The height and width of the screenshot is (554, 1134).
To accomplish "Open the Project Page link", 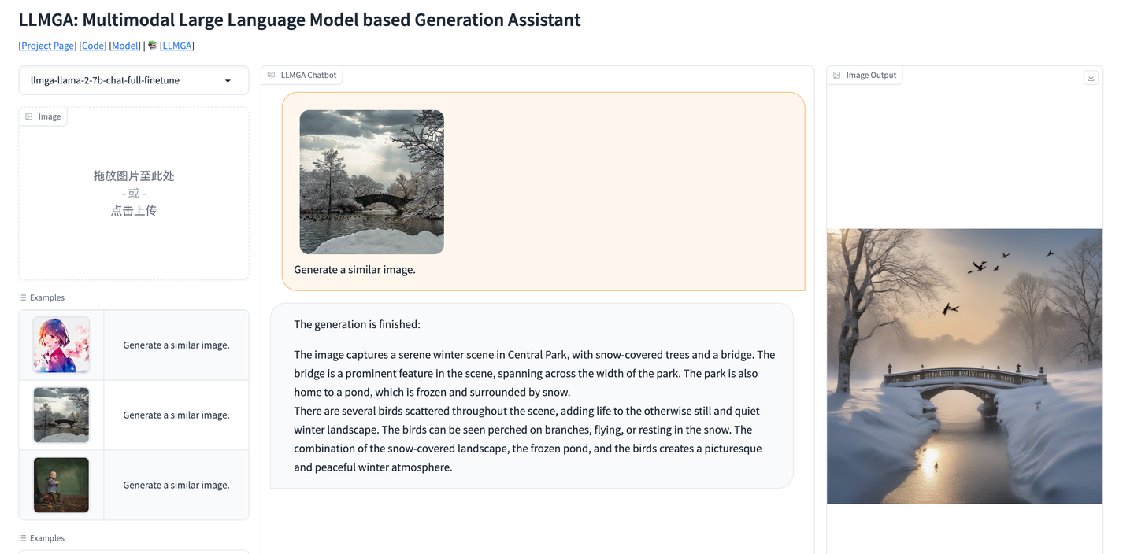I will pos(46,45).
